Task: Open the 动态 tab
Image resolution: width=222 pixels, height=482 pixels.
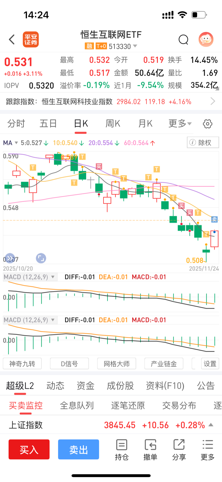Action: click(55, 386)
